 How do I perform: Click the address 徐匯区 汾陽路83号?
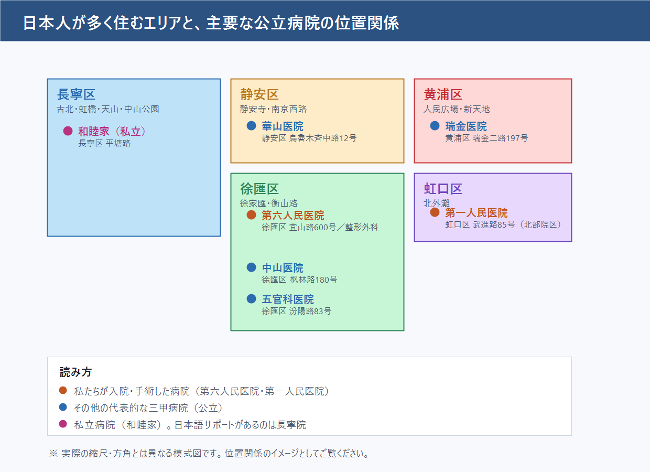297,311
